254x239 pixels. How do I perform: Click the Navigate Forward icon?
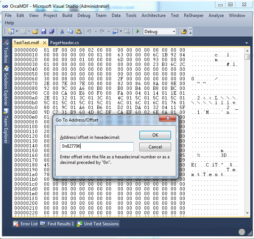[x=127, y=31]
